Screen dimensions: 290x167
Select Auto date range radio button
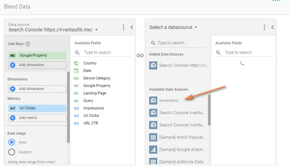12,142
